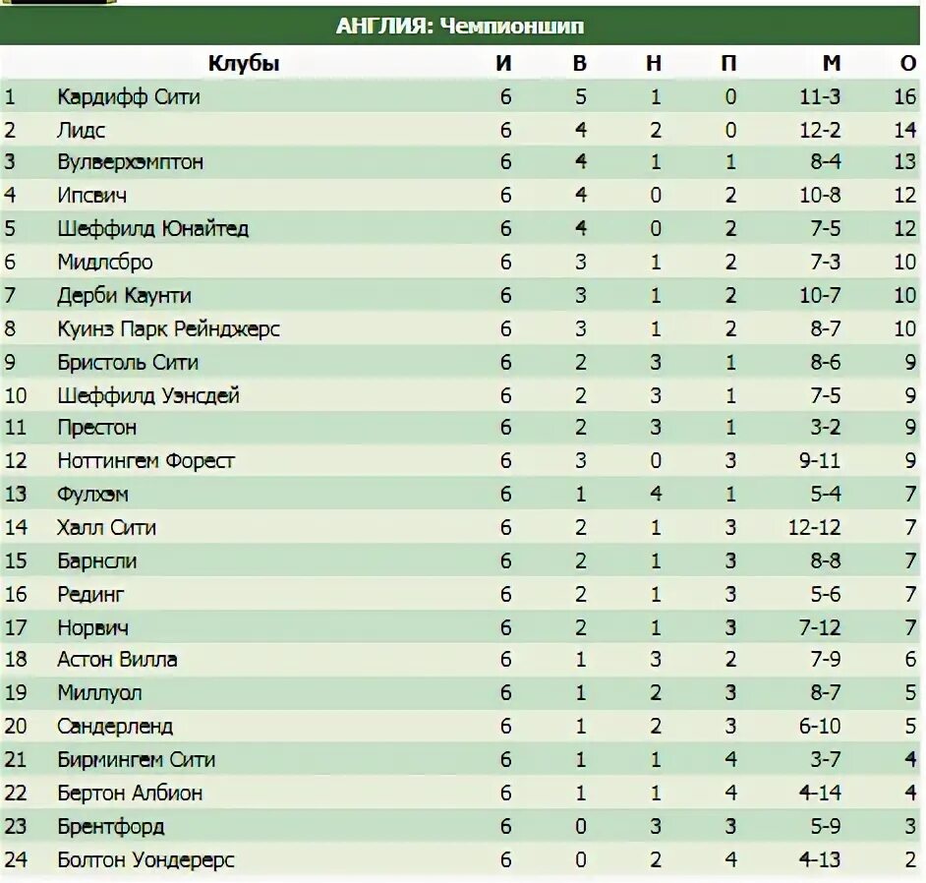The image size is (926, 883).
Task: Open the Фулхэм club link
Action: 92,494
